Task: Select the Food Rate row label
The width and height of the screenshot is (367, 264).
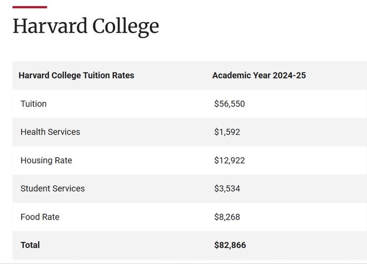Action: 40,217
